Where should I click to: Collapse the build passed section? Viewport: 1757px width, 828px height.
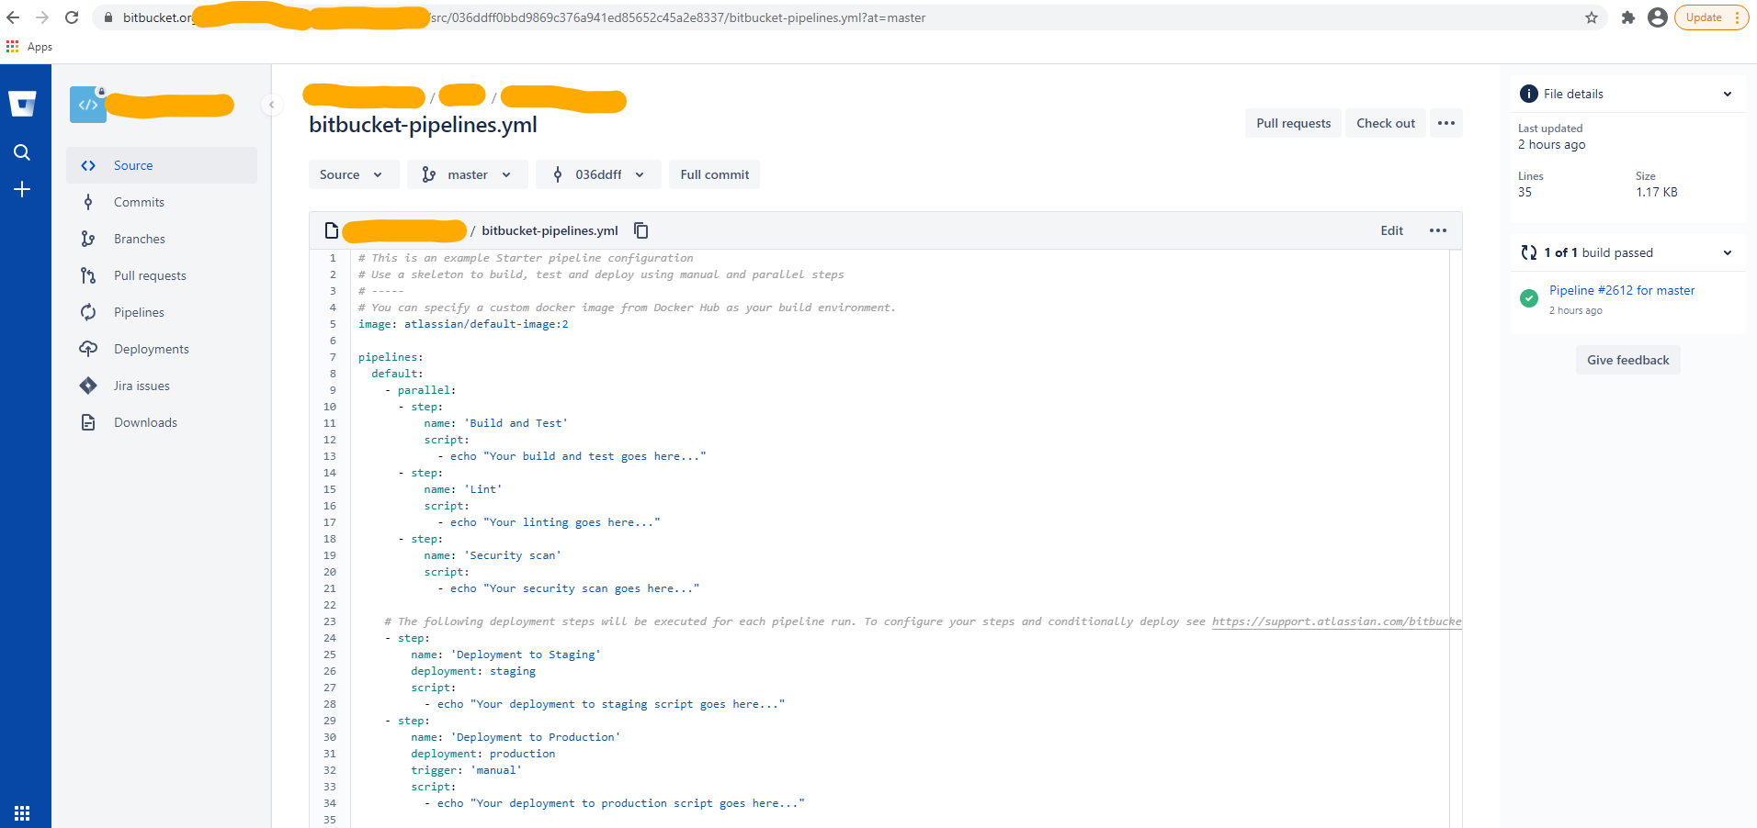point(1728,252)
